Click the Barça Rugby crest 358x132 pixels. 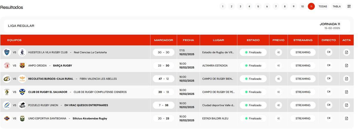click(x=22, y=66)
